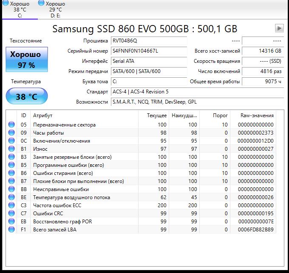Select the Частота ошибок ECC row

pyautogui.click(x=141, y=205)
